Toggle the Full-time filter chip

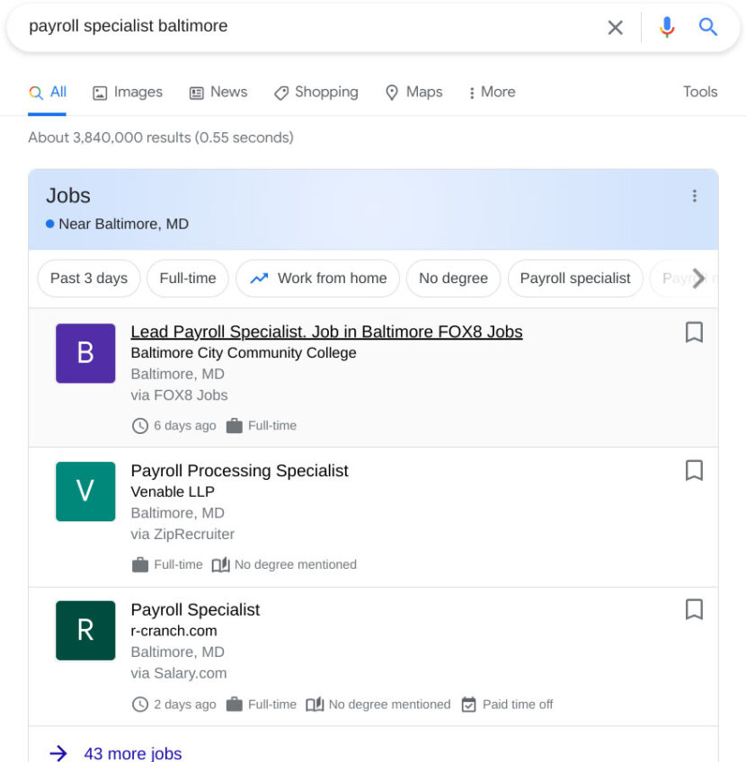point(187,279)
